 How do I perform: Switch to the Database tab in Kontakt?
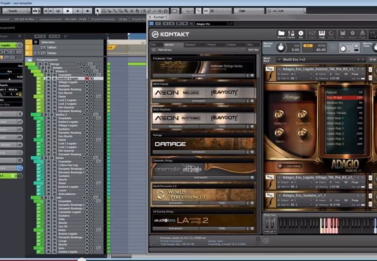pyautogui.click(x=190, y=44)
